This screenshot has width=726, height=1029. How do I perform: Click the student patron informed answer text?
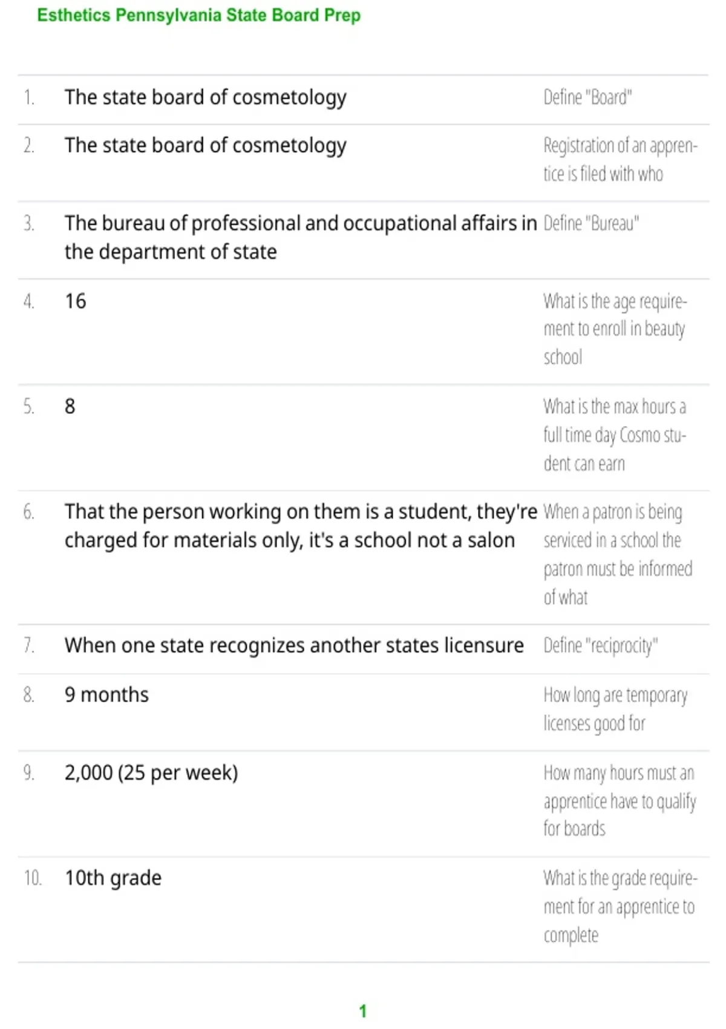click(x=301, y=526)
